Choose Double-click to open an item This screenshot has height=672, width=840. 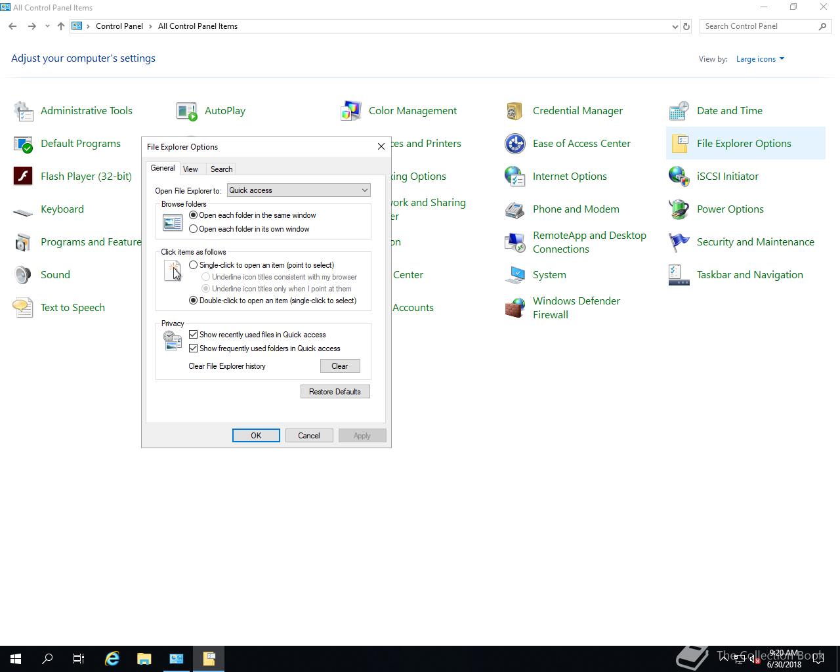coord(193,301)
